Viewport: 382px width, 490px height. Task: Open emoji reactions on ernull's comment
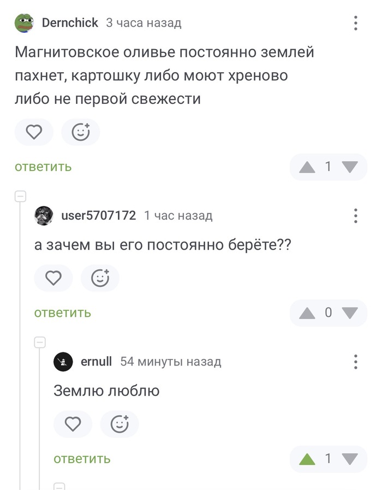(x=120, y=424)
